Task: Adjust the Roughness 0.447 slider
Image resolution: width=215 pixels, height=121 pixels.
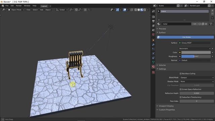Action: (196, 56)
